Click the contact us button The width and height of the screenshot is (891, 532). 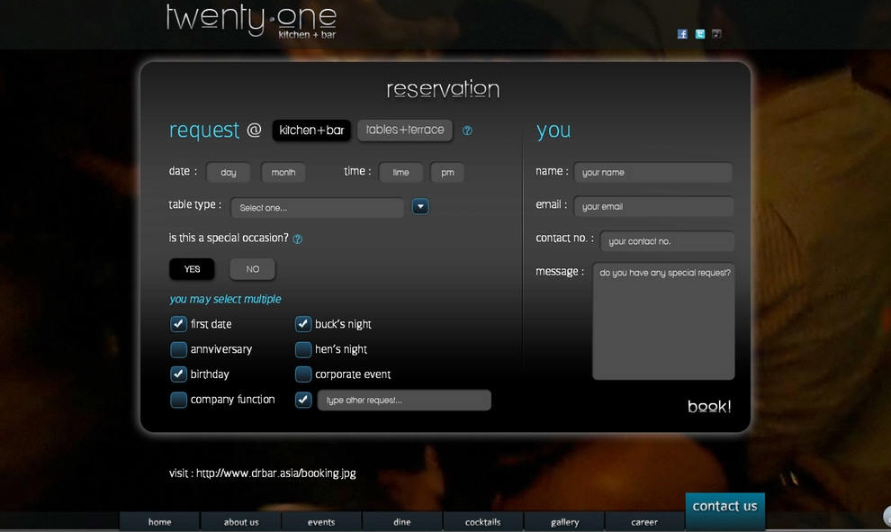click(x=724, y=507)
